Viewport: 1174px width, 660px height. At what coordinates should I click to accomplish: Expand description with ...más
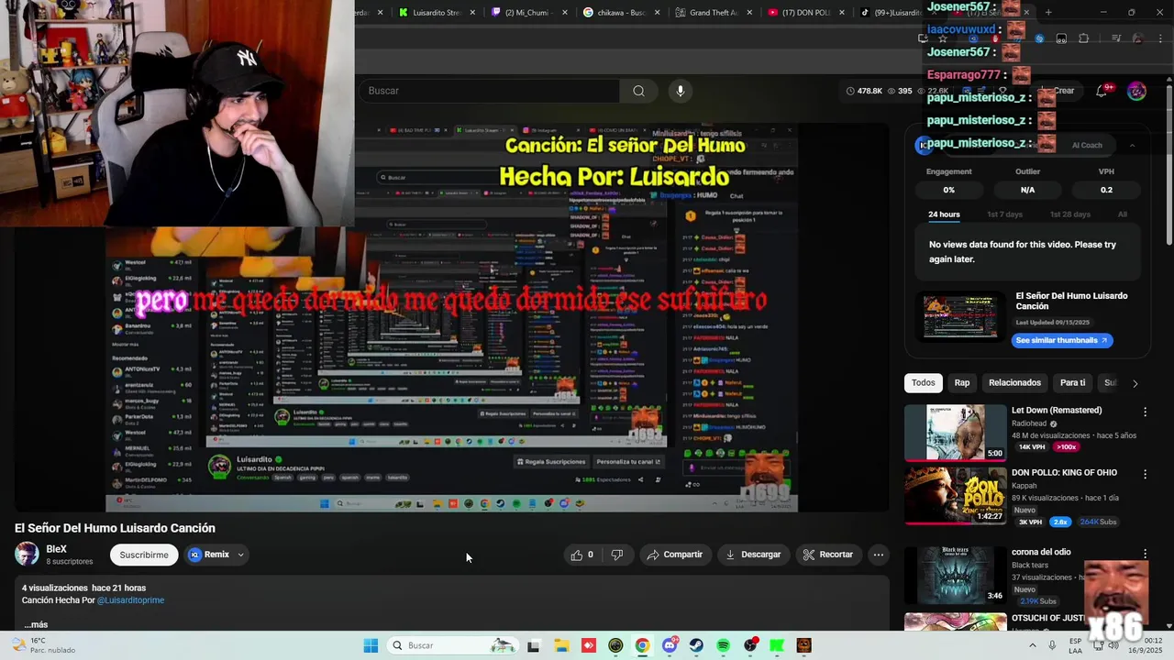tap(35, 624)
